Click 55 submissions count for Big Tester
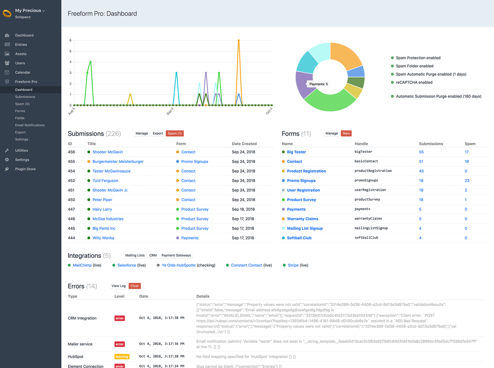 pyautogui.click(x=422, y=152)
